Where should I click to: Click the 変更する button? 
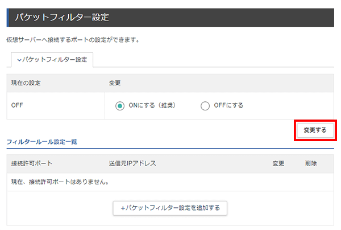point(315,130)
